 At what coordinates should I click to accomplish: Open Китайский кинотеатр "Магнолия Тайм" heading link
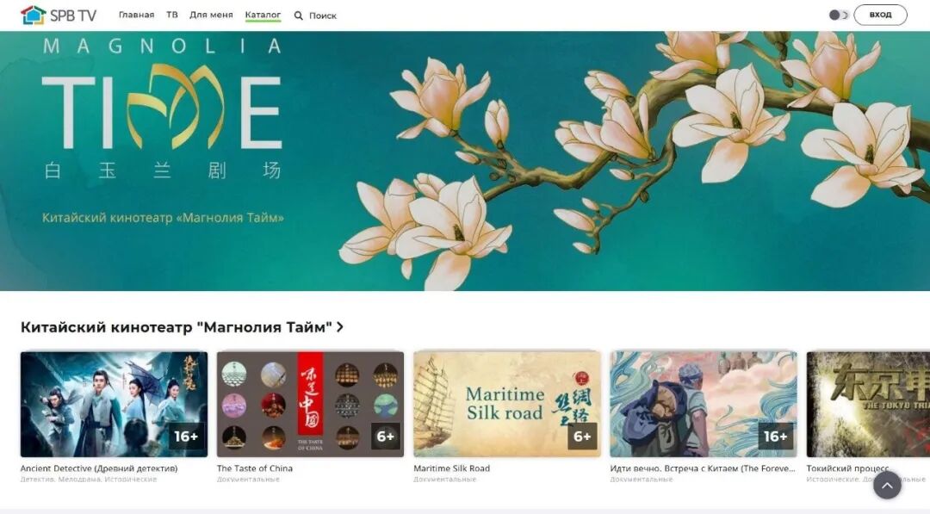(177, 327)
